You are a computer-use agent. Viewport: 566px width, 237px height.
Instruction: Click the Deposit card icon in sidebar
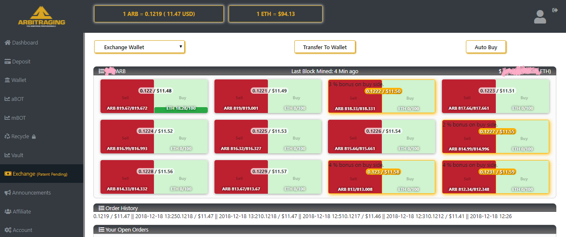pyautogui.click(x=8, y=62)
